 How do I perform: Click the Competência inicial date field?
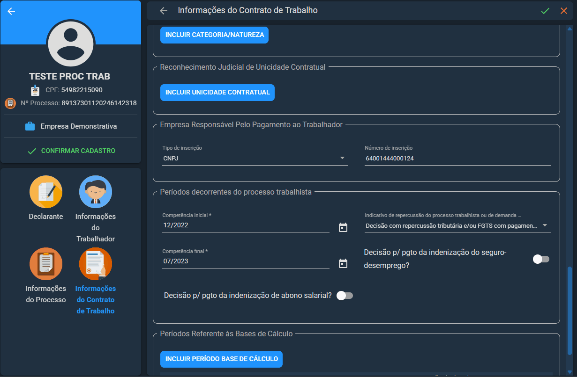[x=246, y=225]
